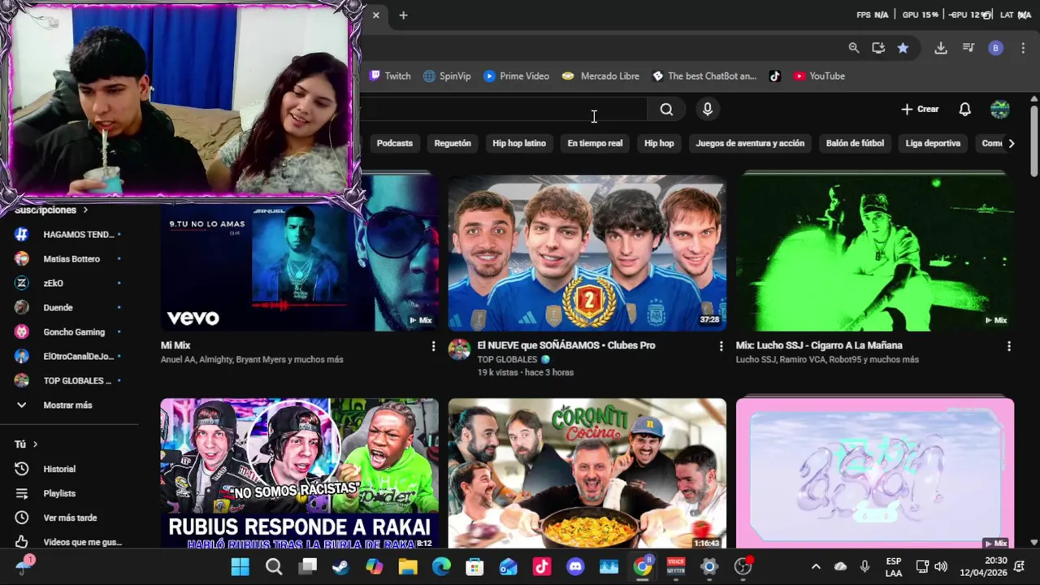Select the En tiempo real filter chip
Screen dimensions: 1040x585
(595, 143)
